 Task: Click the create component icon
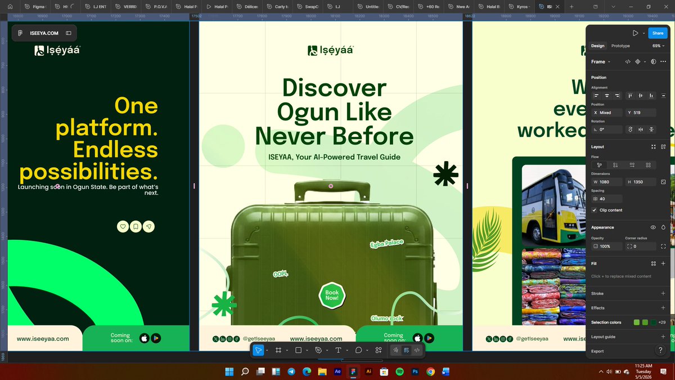(638, 62)
